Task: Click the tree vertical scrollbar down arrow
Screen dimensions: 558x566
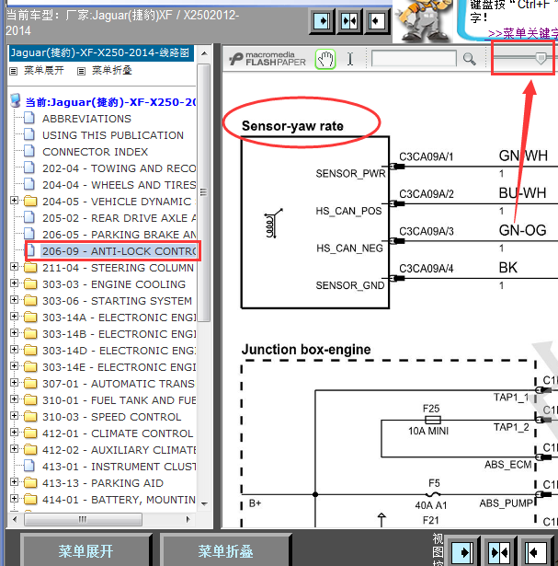Action: [204, 503]
